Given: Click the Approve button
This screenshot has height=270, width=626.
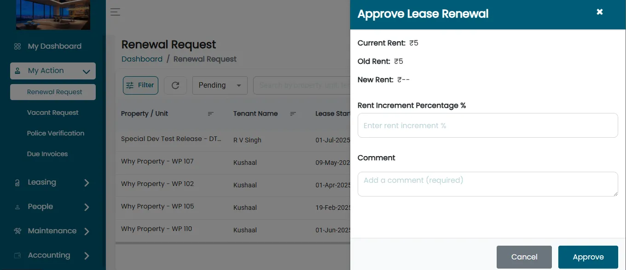Looking at the screenshot, I should [x=588, y=257].
